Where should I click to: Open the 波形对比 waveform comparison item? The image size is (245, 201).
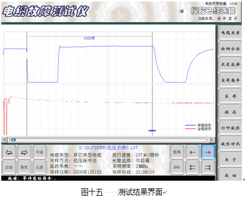click(230, 144)
